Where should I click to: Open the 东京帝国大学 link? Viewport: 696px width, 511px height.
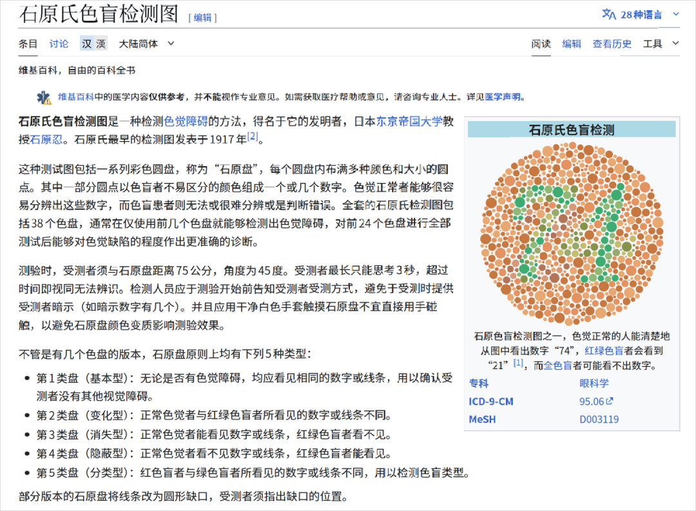point(409,121)
